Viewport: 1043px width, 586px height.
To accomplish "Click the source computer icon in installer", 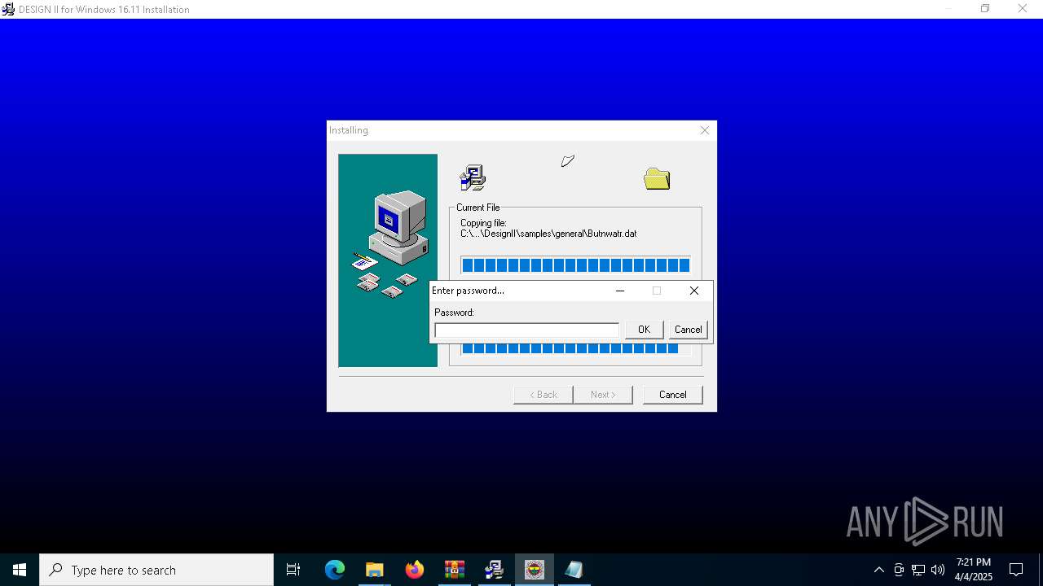I will coord(473,177).
